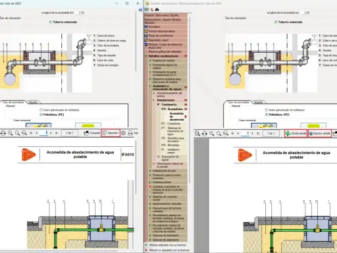Select yellow commercial brand thumbnail in left window
337x253 pixels.
88,125
